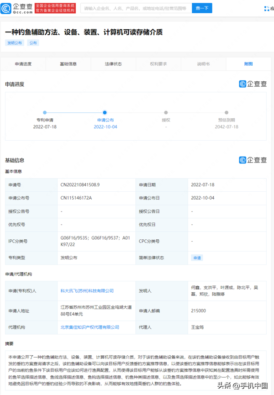Click the applicant address 江苏省苏州市 cell
Screen dimensions: 274x395
click(96, 311)
